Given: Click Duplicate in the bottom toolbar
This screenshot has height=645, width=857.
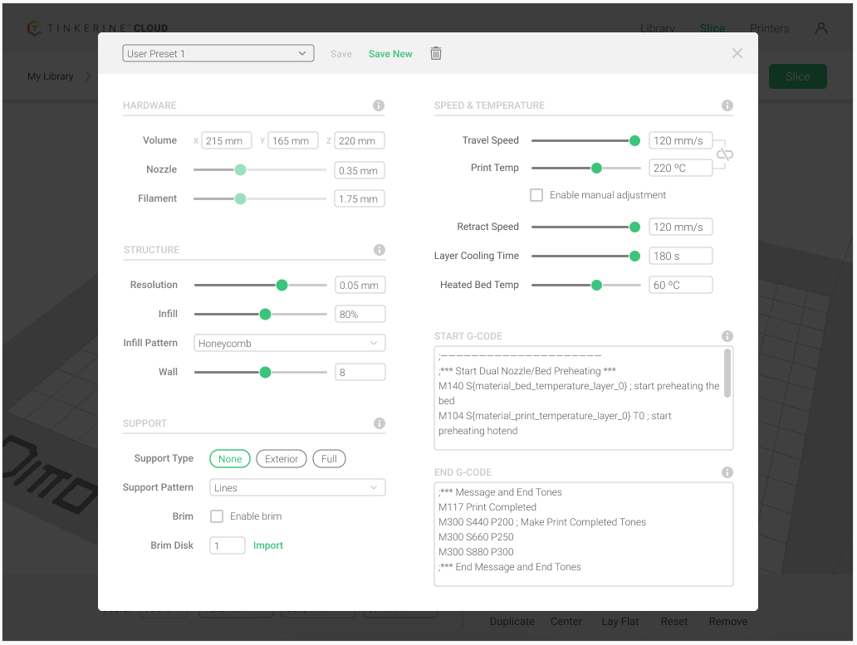Looking at the screenshot, I should 512,622.
